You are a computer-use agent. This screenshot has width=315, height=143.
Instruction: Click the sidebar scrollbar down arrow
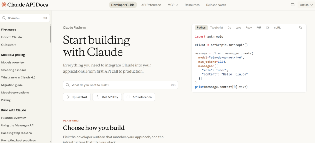50,141
